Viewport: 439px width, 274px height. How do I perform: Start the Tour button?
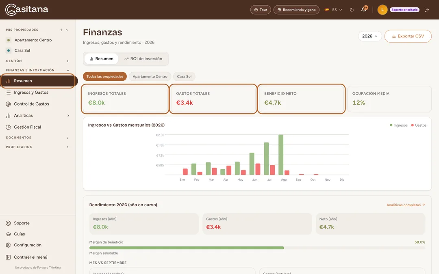pos(261,10)
